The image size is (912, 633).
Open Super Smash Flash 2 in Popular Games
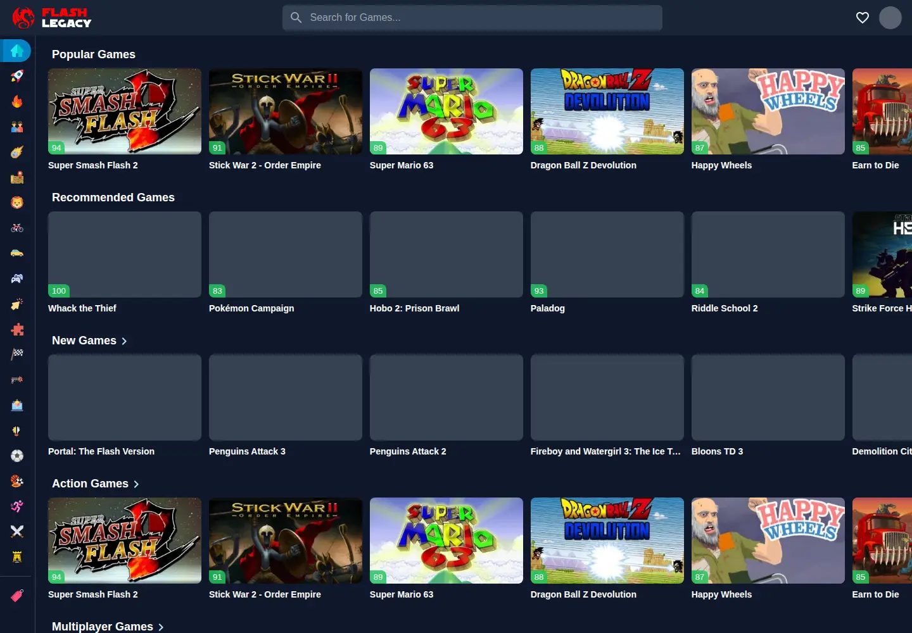[x=125, y=111]
